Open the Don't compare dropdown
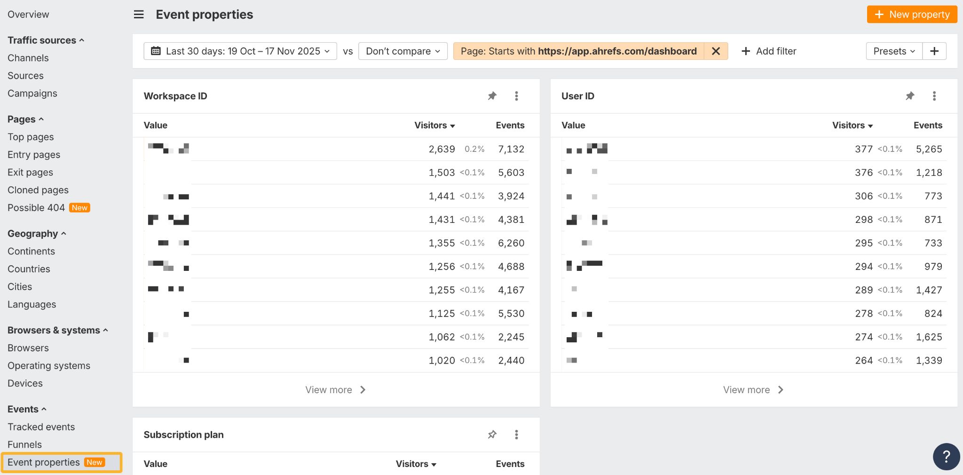This screenshot has width=963, height=475. coord(403,51)
